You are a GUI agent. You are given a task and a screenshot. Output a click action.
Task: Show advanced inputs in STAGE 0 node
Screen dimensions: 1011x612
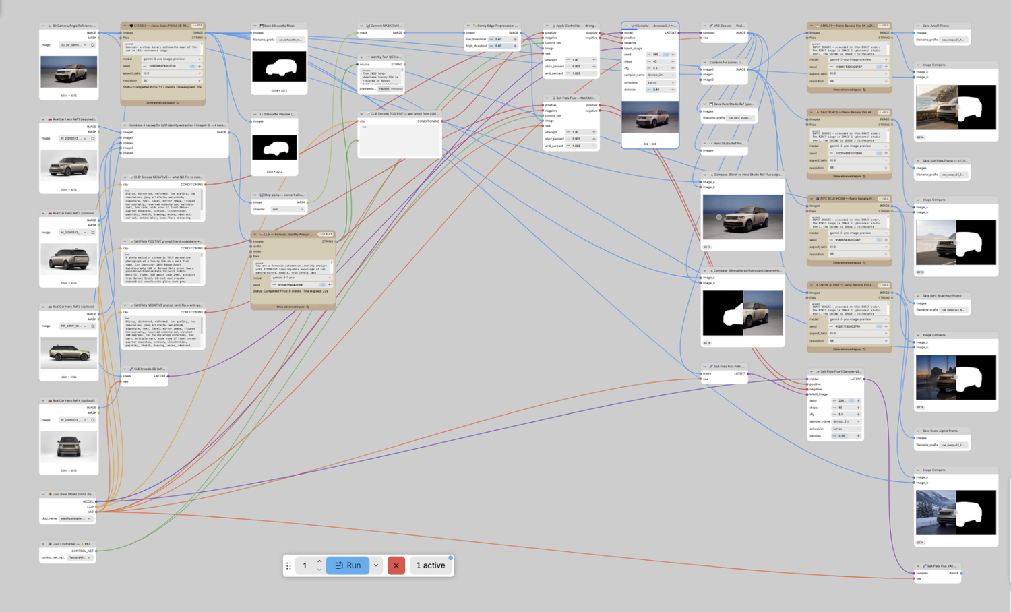click(x=163, y=103)
